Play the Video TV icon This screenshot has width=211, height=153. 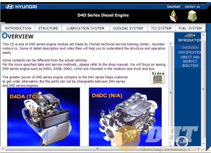pos(158,78)
